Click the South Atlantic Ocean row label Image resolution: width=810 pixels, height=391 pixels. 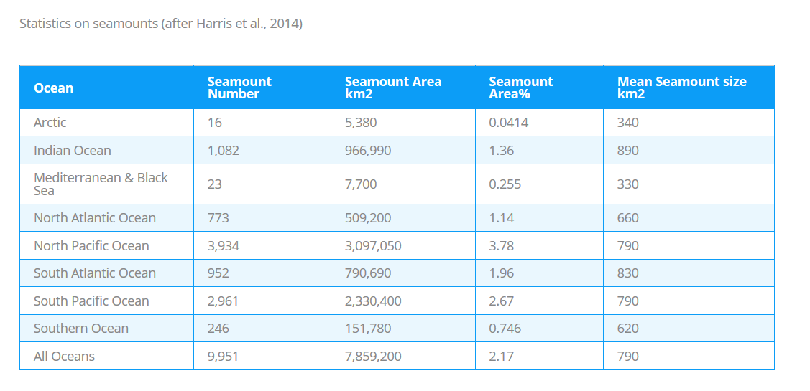[95, 273]
